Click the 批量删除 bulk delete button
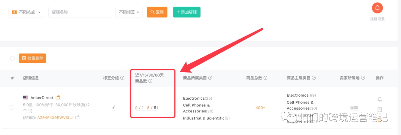401x135 pixels. tap(32, 58)
